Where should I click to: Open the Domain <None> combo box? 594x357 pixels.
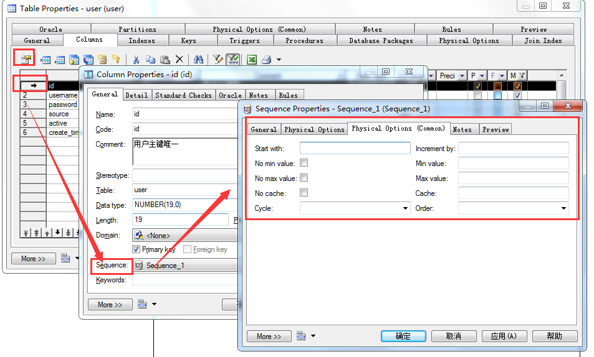pyautogui.click(x=185, y=235)
